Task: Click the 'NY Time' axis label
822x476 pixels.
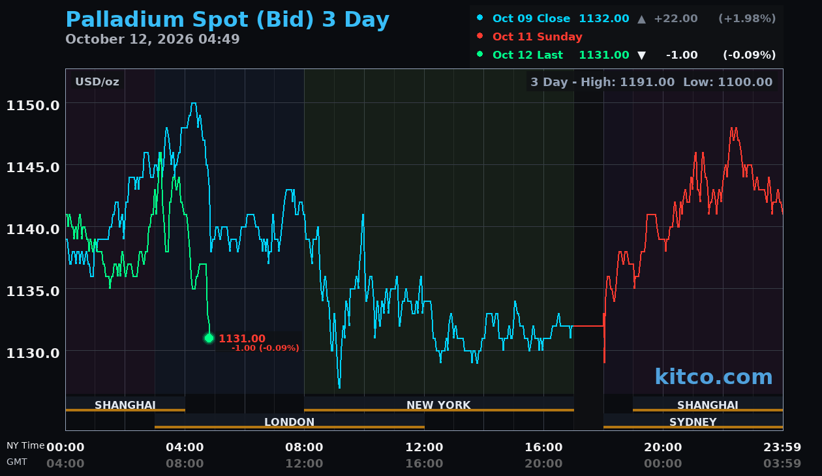Action: coord(25,445)
